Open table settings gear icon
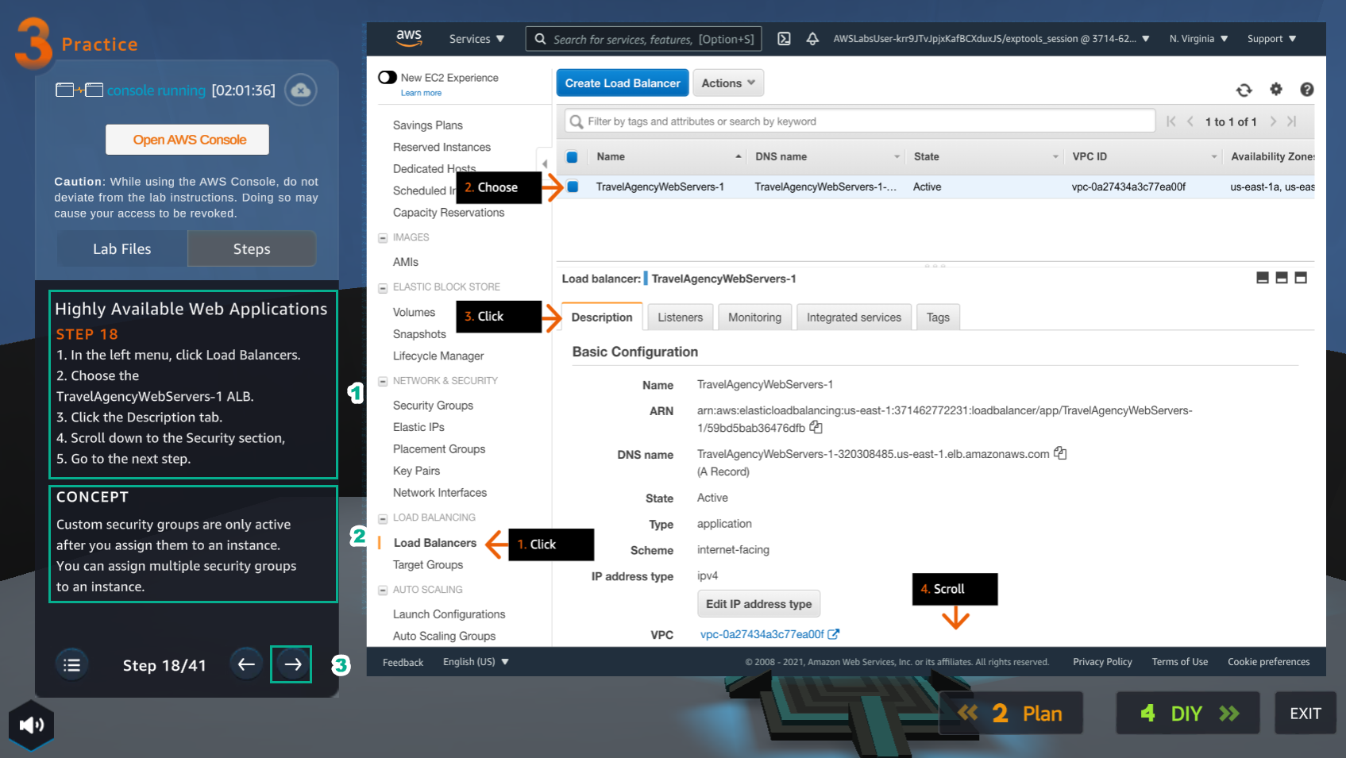1346x758 pixels. click(x=1276, y=89)
